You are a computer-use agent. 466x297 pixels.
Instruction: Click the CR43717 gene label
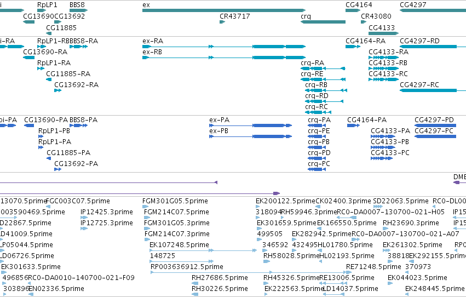click(x=235, y=16)
